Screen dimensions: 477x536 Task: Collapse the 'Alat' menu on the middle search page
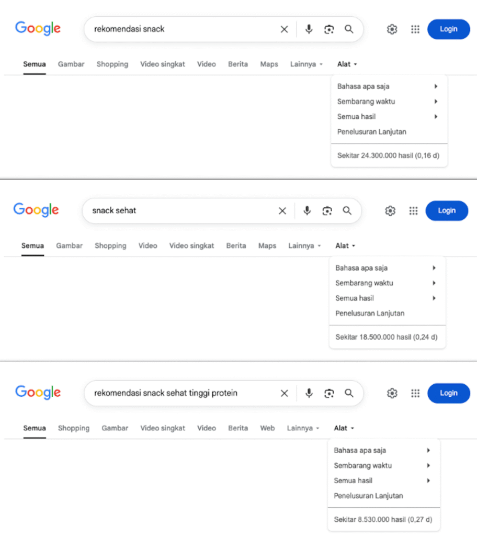coord(345,245)
